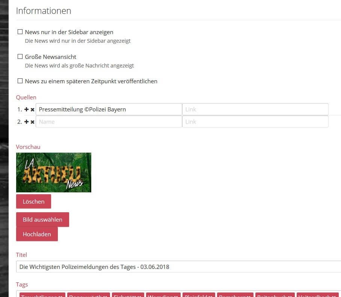Delete the empty second source row
341x297 pixels.
coord(32,121)
